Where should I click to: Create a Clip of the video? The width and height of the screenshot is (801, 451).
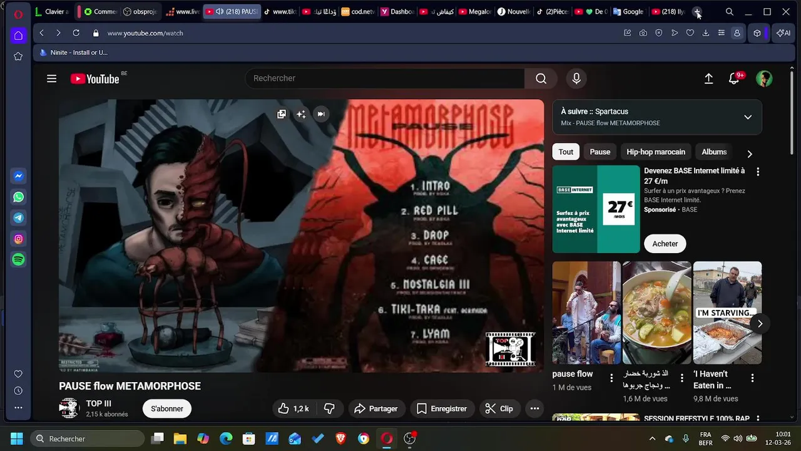tap(499, 408)
